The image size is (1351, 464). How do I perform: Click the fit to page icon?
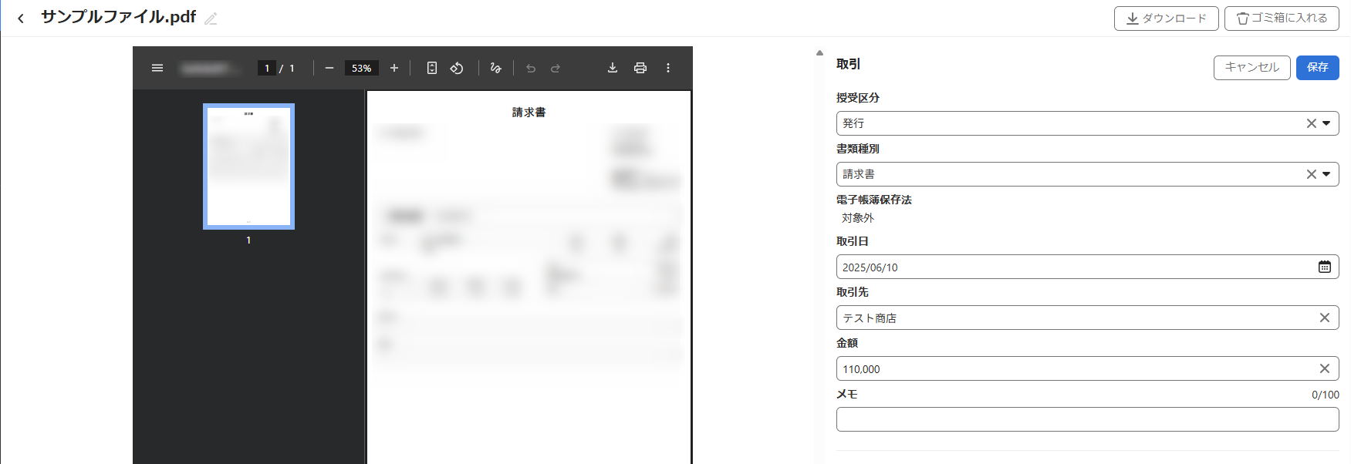[x=432, y=68]
